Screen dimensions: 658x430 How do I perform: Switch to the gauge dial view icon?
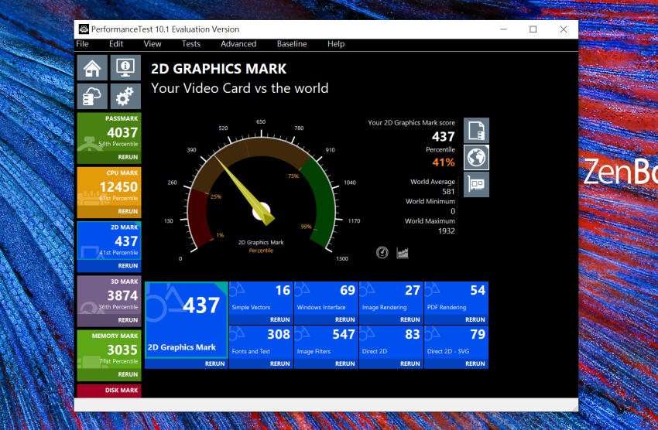click(x=382, y=252)
